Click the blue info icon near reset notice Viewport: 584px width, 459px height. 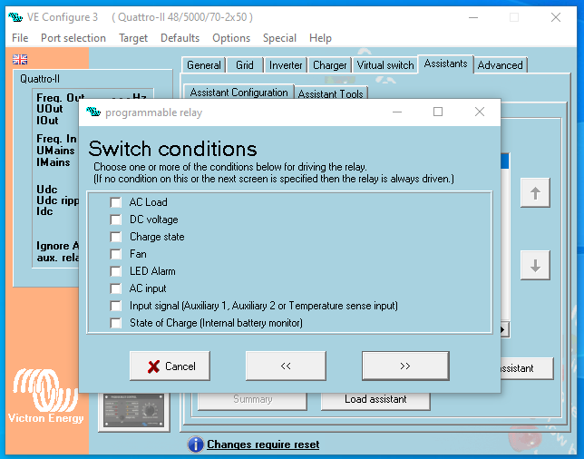(196, 444)
